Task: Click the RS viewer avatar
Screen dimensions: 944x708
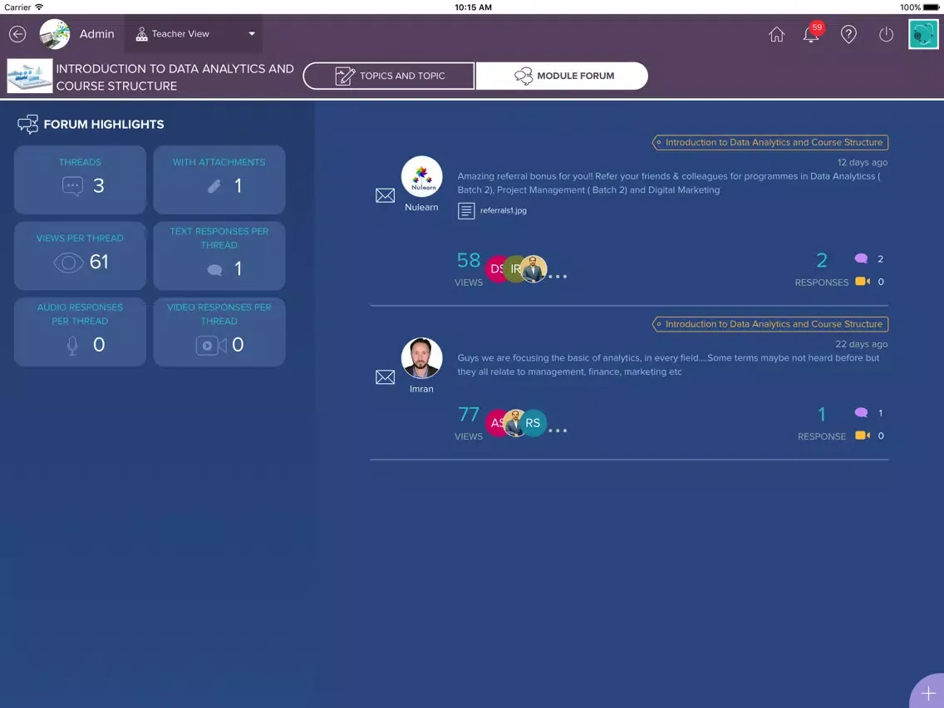Action: pyautogui.click(x=533, y=423)
